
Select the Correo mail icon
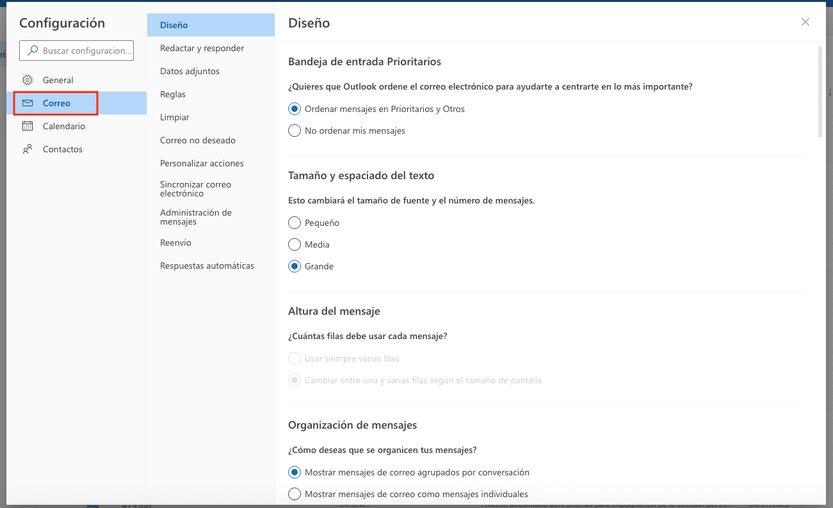[27, 102]
